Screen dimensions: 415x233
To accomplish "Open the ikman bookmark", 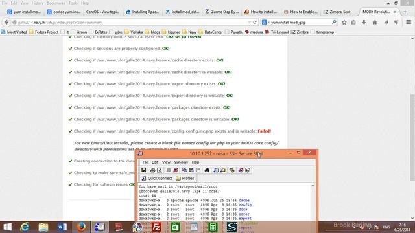I will click(79, 32).
